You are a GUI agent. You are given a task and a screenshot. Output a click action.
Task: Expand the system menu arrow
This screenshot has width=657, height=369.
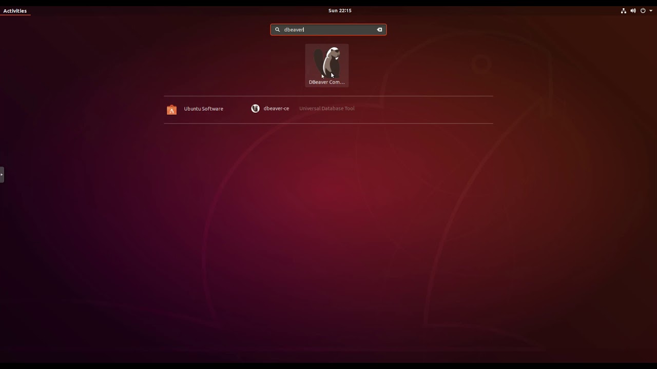pyautogui.click(x=651, y=11)
